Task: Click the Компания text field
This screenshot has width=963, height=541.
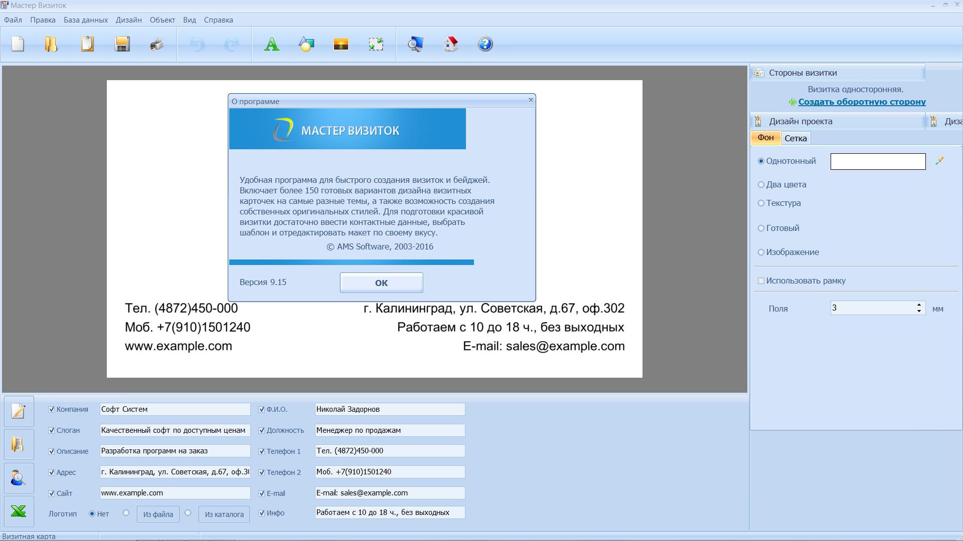Action: click(175, 409)
